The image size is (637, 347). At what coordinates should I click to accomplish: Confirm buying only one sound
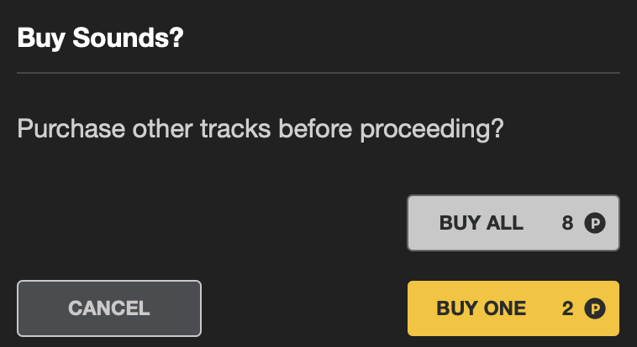(513, 308)
